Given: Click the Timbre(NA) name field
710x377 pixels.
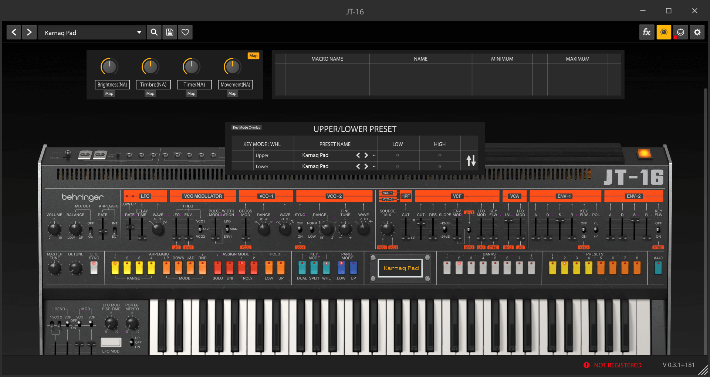Looking at the screenshot, I should coord(153,85).
